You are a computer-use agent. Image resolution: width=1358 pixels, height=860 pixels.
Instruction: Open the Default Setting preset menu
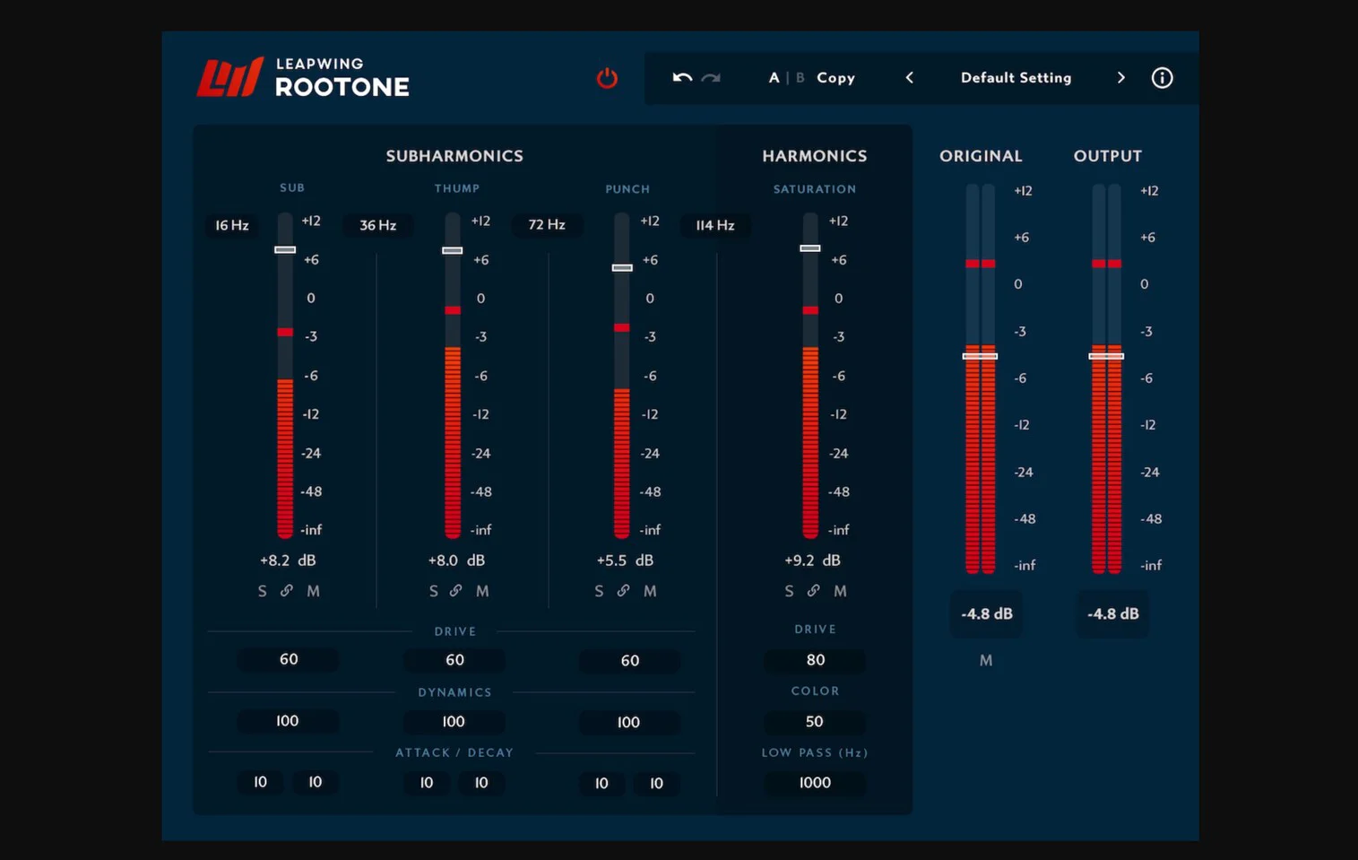(1016, 78)
